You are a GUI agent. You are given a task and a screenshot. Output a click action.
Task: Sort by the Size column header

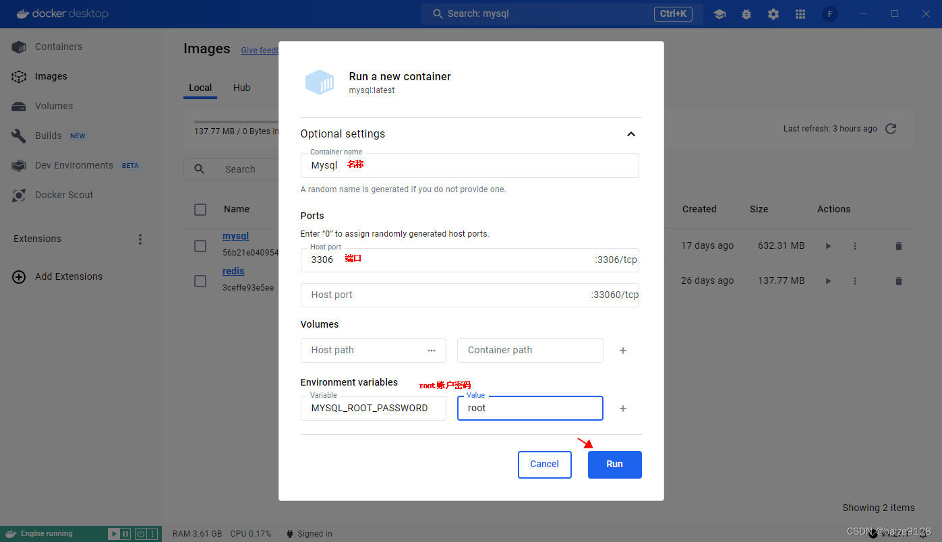coord(759,210)
